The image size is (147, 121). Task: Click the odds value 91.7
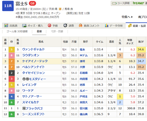tap(132, 79)
